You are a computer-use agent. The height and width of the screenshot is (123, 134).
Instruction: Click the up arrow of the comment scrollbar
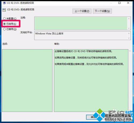click(x=129, y=19)
